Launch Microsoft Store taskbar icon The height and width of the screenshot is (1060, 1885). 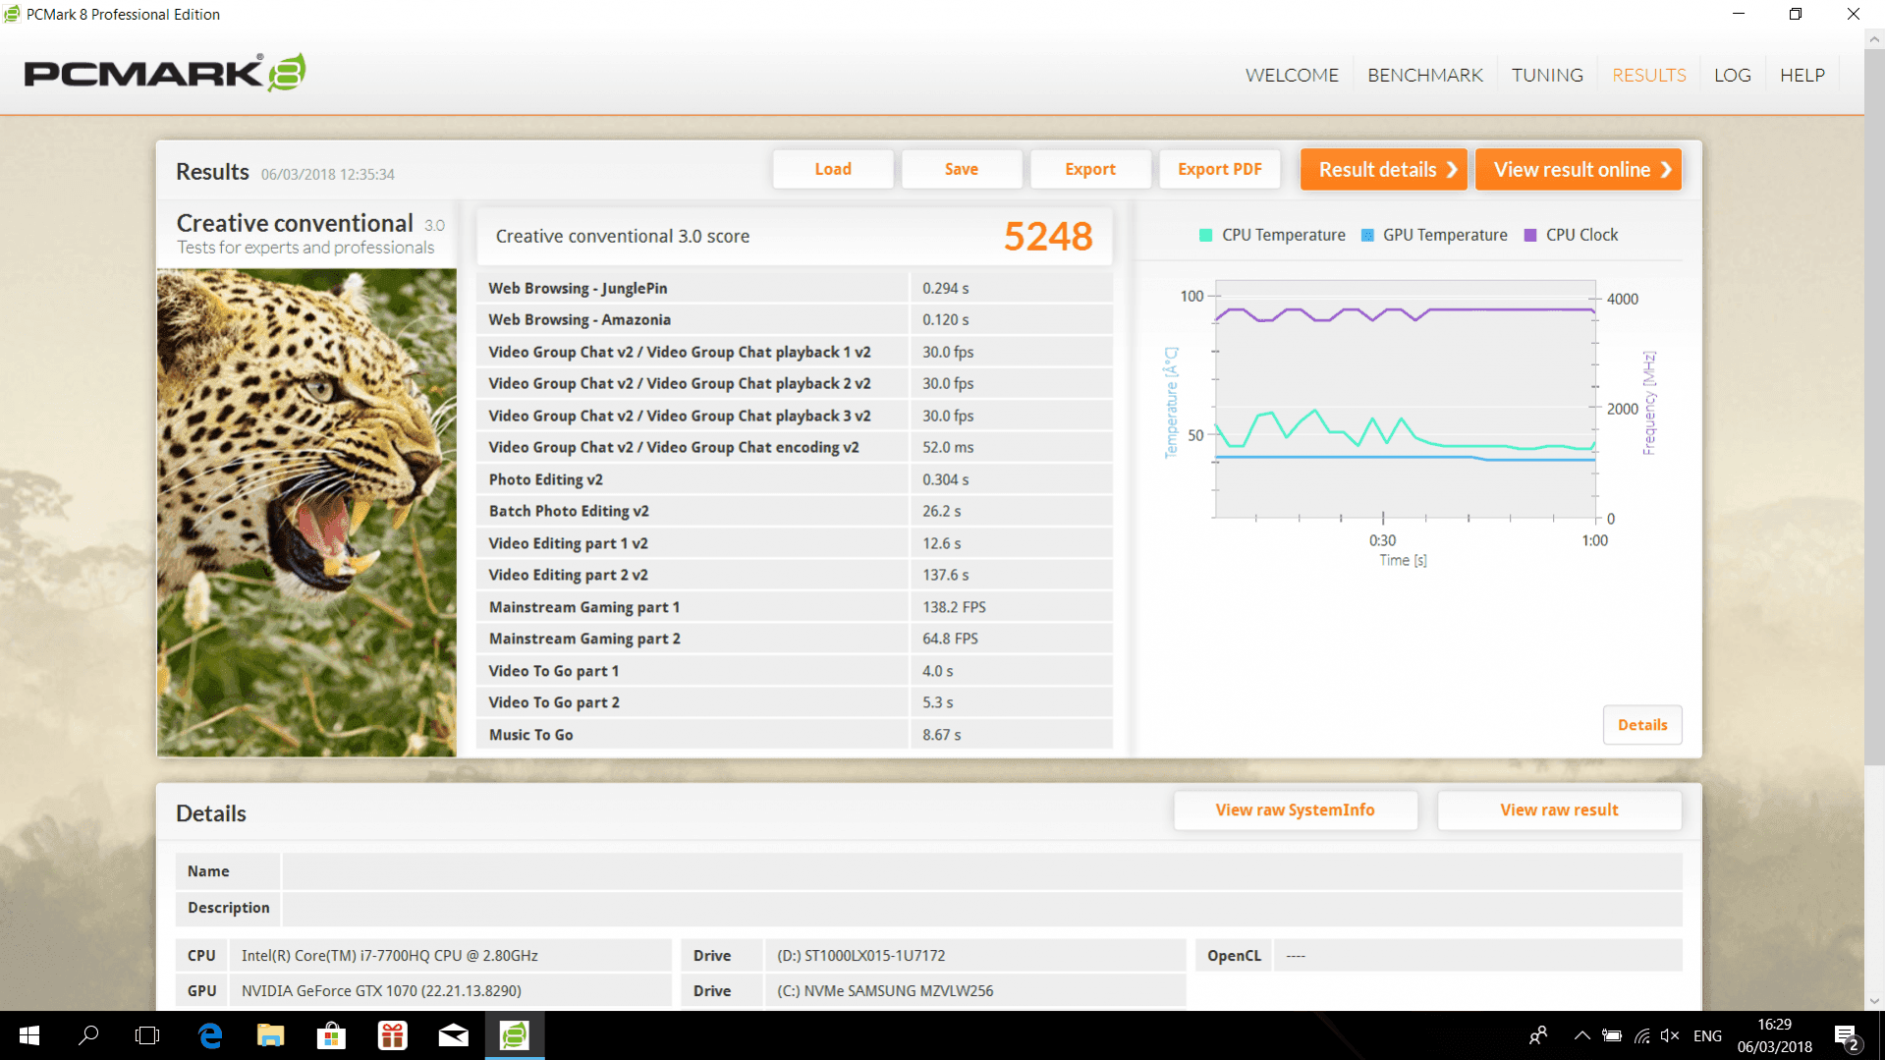click(331, 1035)
